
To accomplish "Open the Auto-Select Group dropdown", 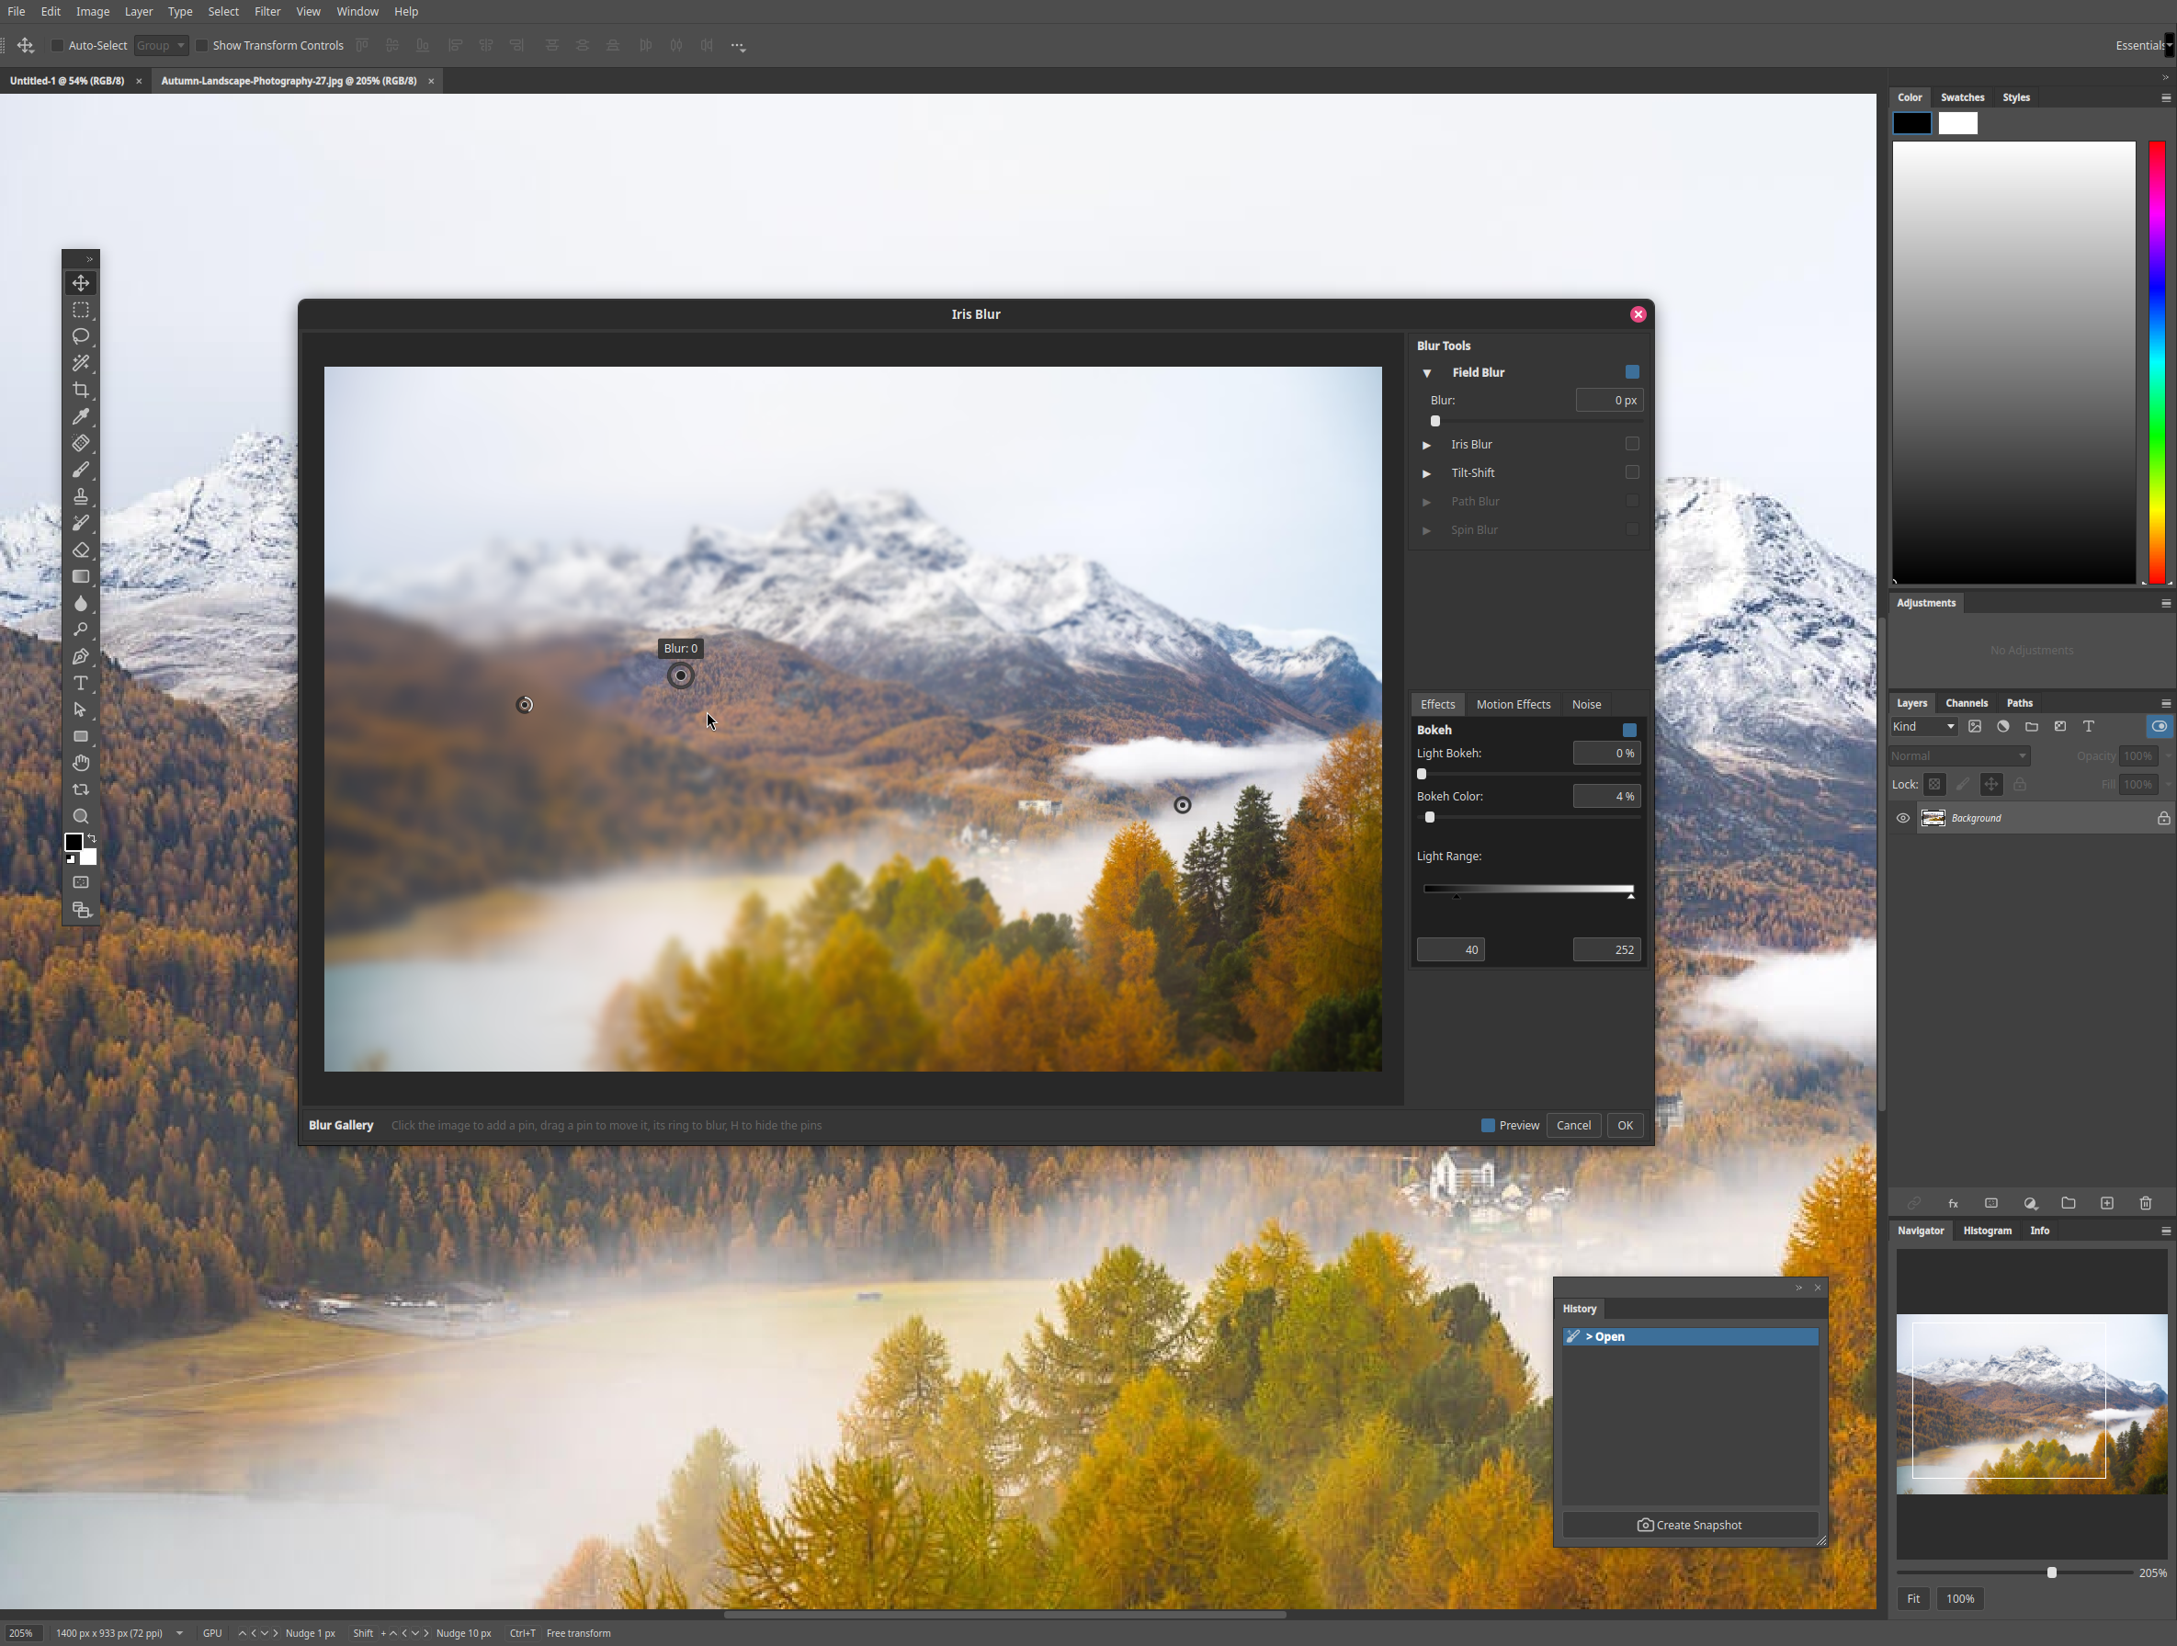I will (161, 45).
